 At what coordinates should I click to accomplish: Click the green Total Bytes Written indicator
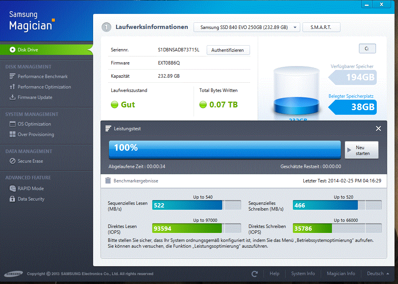pos(203,105)
